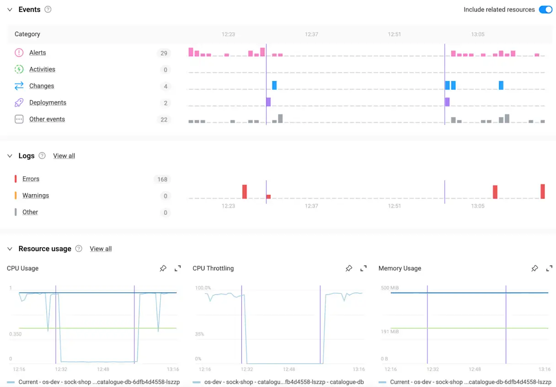Select the purple Deployments bar near 12:30
556x387 pixels.
pos(268,102)
